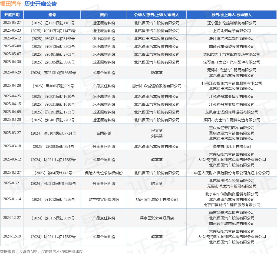
Task: Click defendant 浙江博汇汽车部件有限公司
Action: coord(232,39)
